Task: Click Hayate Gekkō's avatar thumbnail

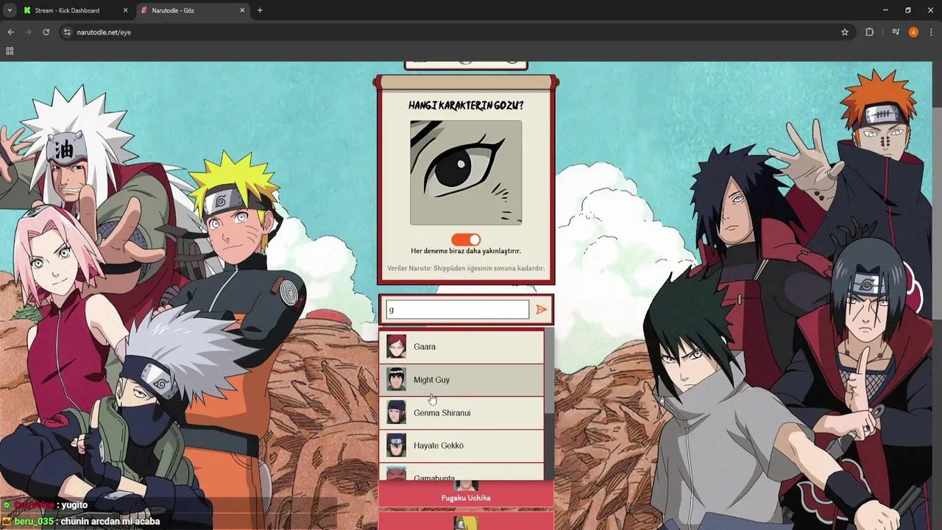Action: [396, 445]
